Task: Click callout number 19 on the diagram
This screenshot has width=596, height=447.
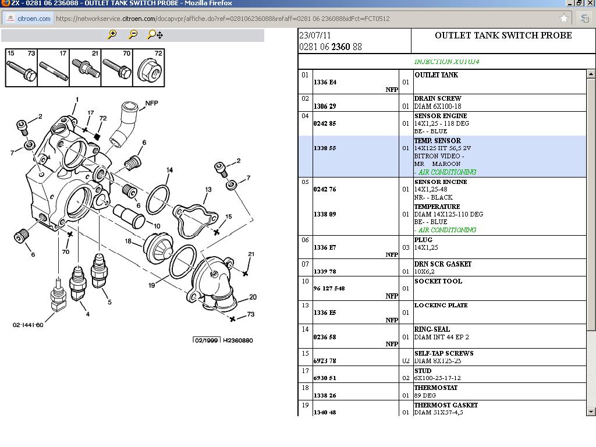Action: tap(152, 285)
